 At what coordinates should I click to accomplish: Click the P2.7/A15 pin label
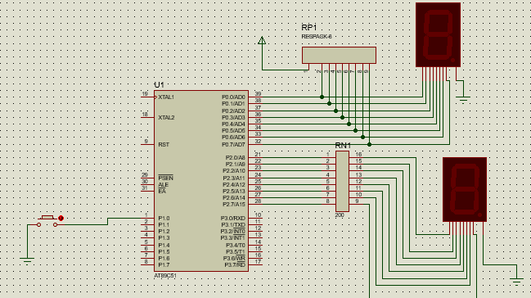point(234,205)
